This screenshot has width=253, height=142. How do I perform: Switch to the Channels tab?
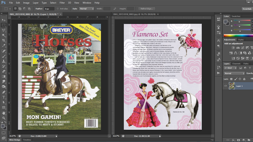(x=236, y=64)
